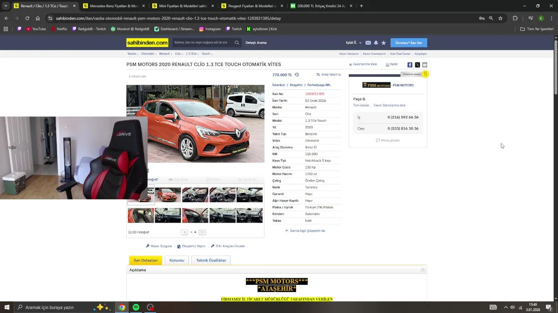Click the search magnifier icon in site header
Viewport: 558px width, 313px height.
237,43
